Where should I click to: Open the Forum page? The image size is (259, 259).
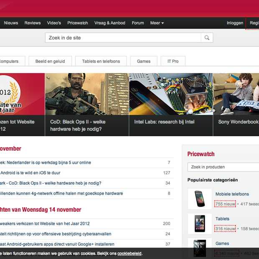tap(138, 23)
